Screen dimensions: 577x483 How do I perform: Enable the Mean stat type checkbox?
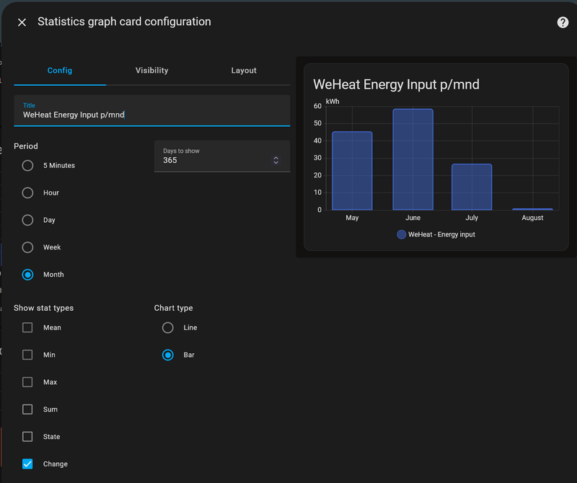pyautogui.click(x=27, y=328)
